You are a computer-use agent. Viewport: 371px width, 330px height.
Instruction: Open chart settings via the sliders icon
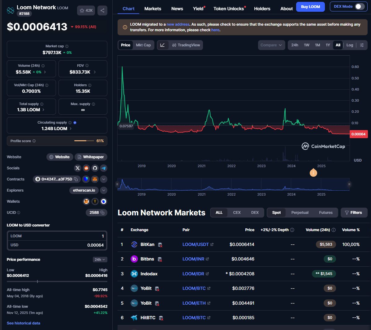362,45
